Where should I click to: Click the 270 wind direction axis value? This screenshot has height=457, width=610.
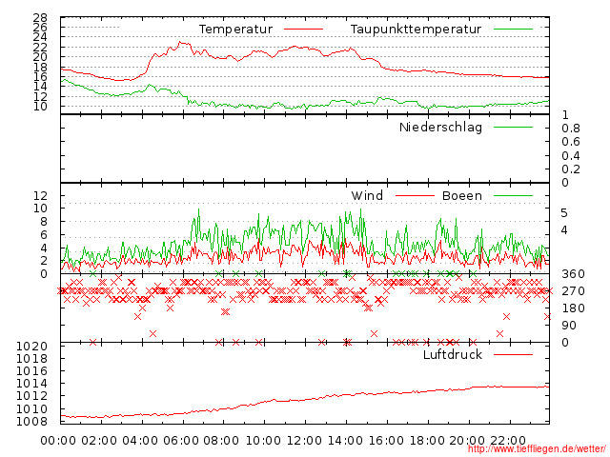click(x=573, y=291)
